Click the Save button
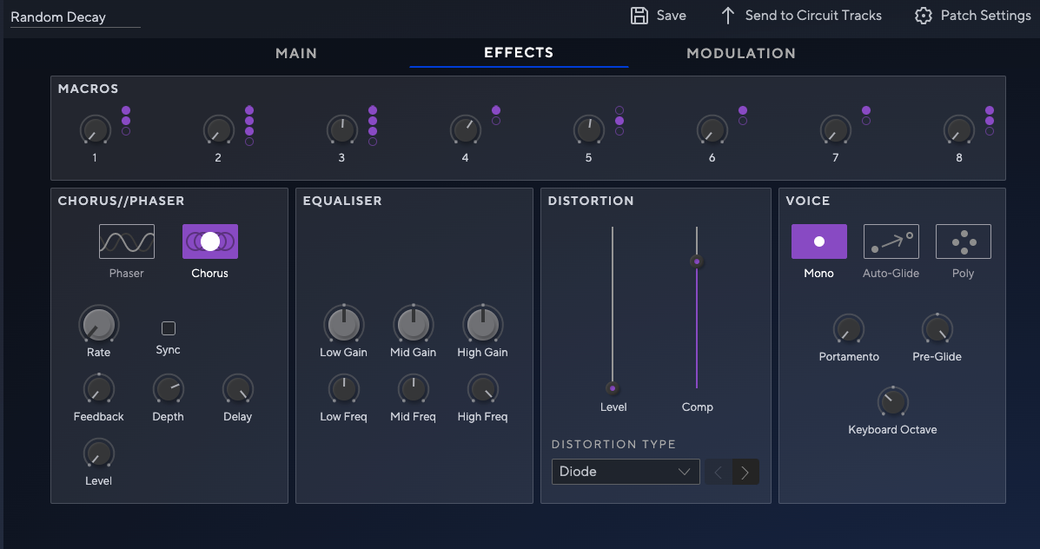The image size is (1040, 549). 658,15
